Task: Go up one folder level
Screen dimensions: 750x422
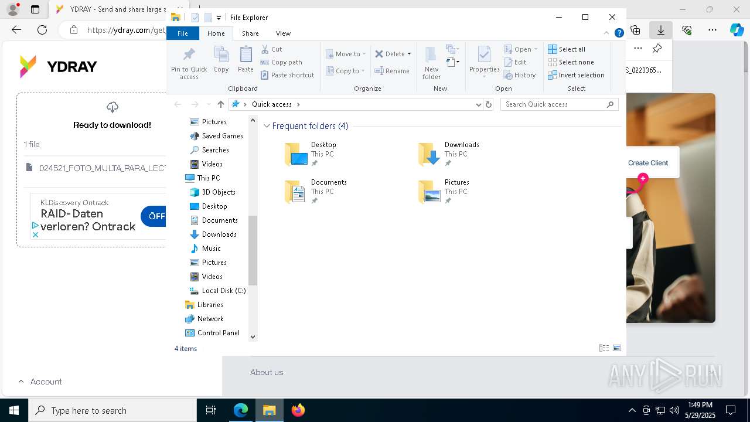Action: (x=220, y=104)
